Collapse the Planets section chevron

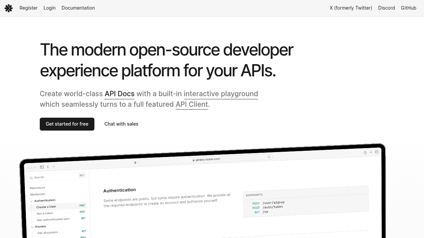pyautogui.click(x=32, y=227)
